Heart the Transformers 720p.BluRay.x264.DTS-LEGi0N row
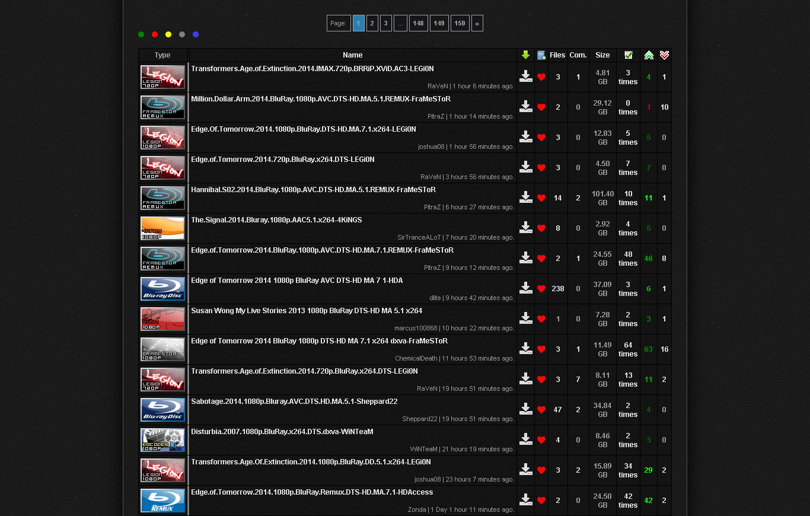Screen dimensions: 810x516 (x=541, y=380)
